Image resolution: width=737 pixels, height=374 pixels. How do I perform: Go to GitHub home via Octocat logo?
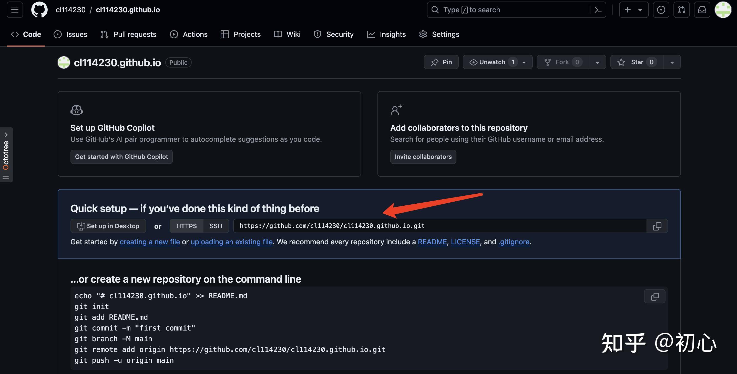point(39,10)
